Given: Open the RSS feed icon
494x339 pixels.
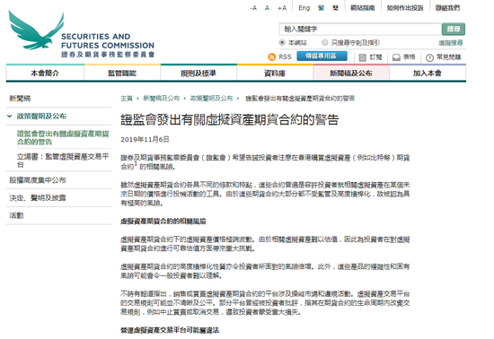Looking at the screenshot, I should [271, 56].
